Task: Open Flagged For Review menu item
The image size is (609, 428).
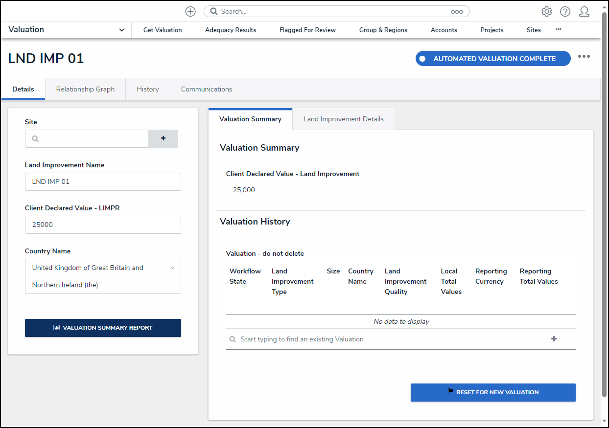Action: click(x=307, y=30)
